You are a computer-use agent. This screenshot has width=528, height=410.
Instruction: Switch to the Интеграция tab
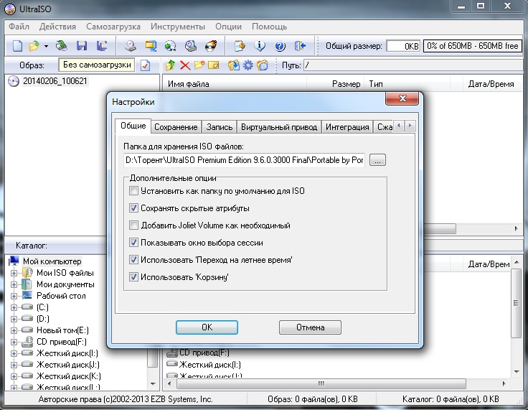point(347,127)
